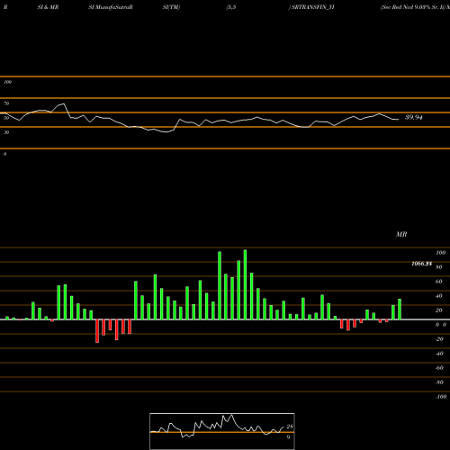Viewport: 450px width, 450px height.
Task: Click the mini RSI overview chart at bottom
Action: coord(222,431)
